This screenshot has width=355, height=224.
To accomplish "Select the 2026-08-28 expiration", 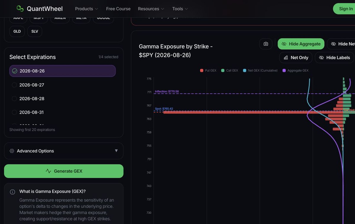I will (62, 99).
